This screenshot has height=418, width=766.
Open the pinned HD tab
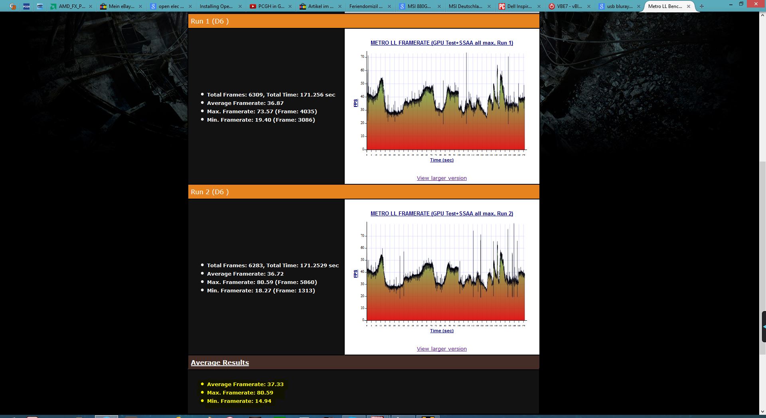tap(40, 6)
